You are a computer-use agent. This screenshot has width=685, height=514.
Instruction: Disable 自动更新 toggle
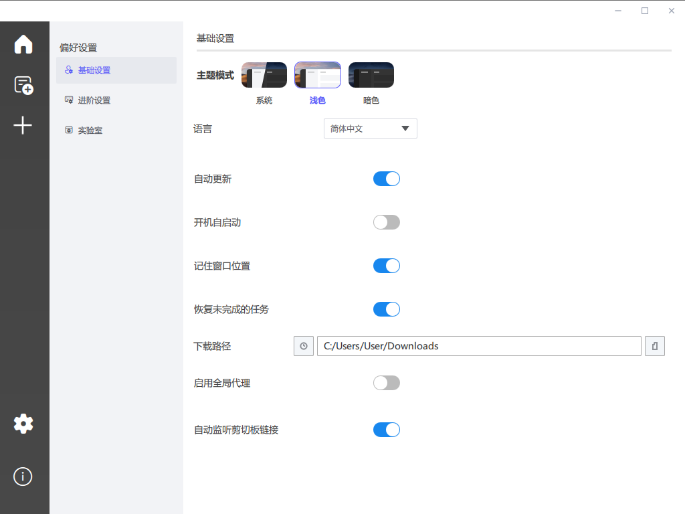[386, 179]
